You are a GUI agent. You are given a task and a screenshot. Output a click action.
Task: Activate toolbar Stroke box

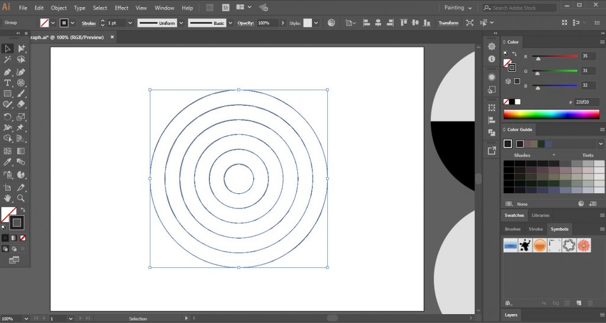coord(17,222)
